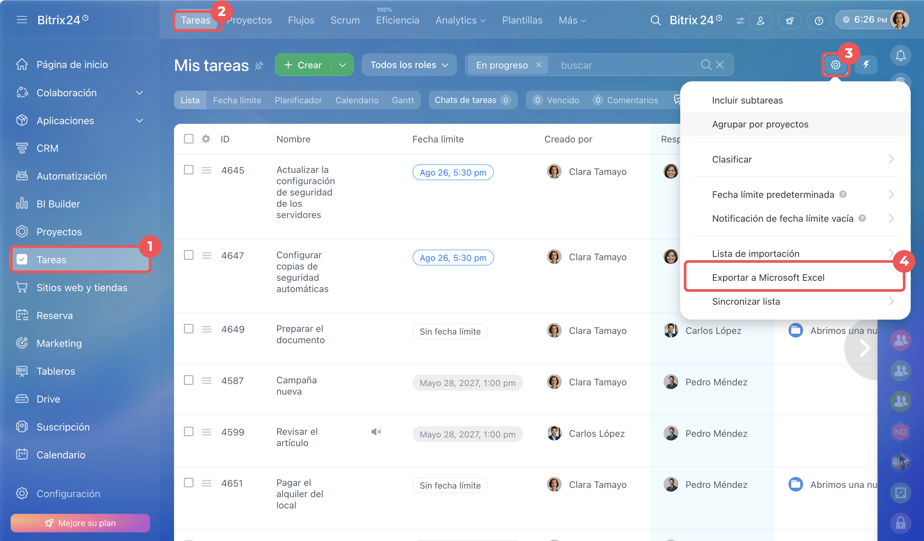Viewport: 924px width, 541px height.
Task: Click the lightning bolt automation icon
Action: (x=866, y=65)
